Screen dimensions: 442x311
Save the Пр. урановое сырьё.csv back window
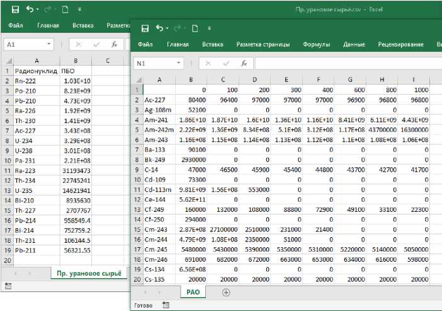pos(14,10)
